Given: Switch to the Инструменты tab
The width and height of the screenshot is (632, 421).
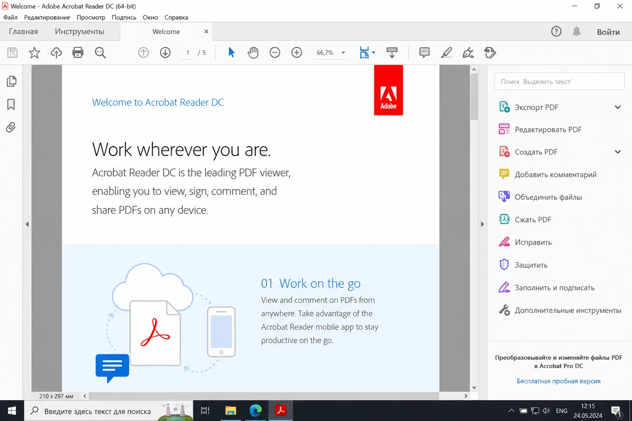Looking at the screenshot, I should pos(79,32).
